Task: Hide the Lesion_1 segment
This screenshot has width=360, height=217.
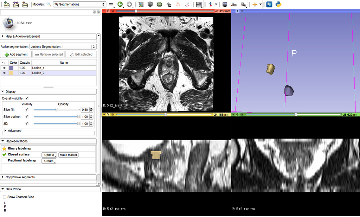Action: pos(4,68)
